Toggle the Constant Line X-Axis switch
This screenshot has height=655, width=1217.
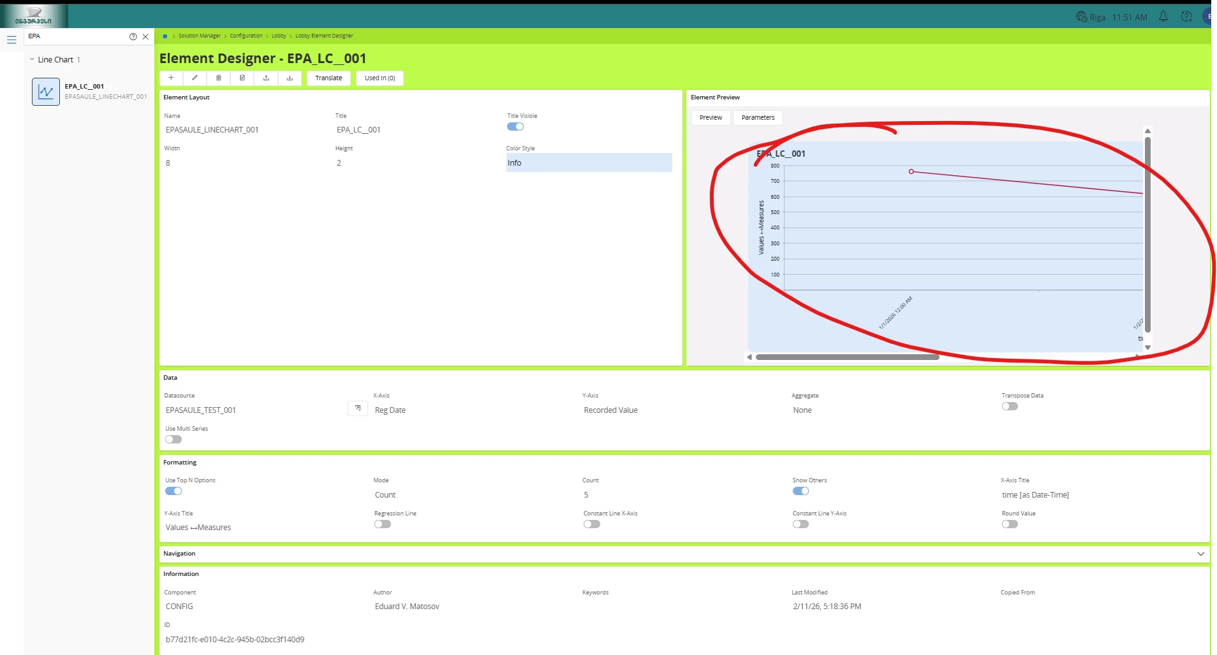click(592, 524)
